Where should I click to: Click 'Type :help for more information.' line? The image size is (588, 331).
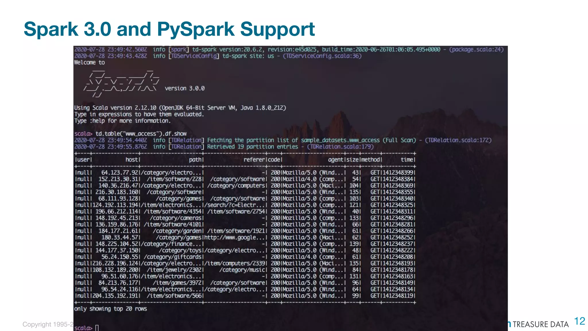coord(122,121)
